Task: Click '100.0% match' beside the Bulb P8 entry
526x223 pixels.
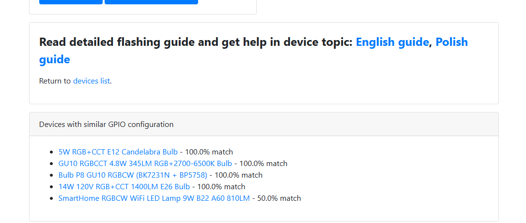Action: [x=239, y=175]
